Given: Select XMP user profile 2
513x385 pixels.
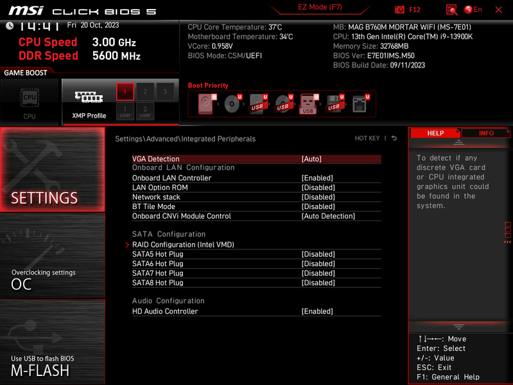Looking at the screenshot, I should [145, 111].
